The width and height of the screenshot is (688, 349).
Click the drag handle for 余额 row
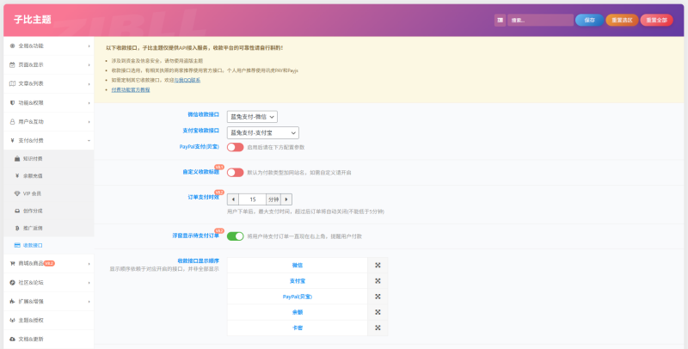pos(378,312)
